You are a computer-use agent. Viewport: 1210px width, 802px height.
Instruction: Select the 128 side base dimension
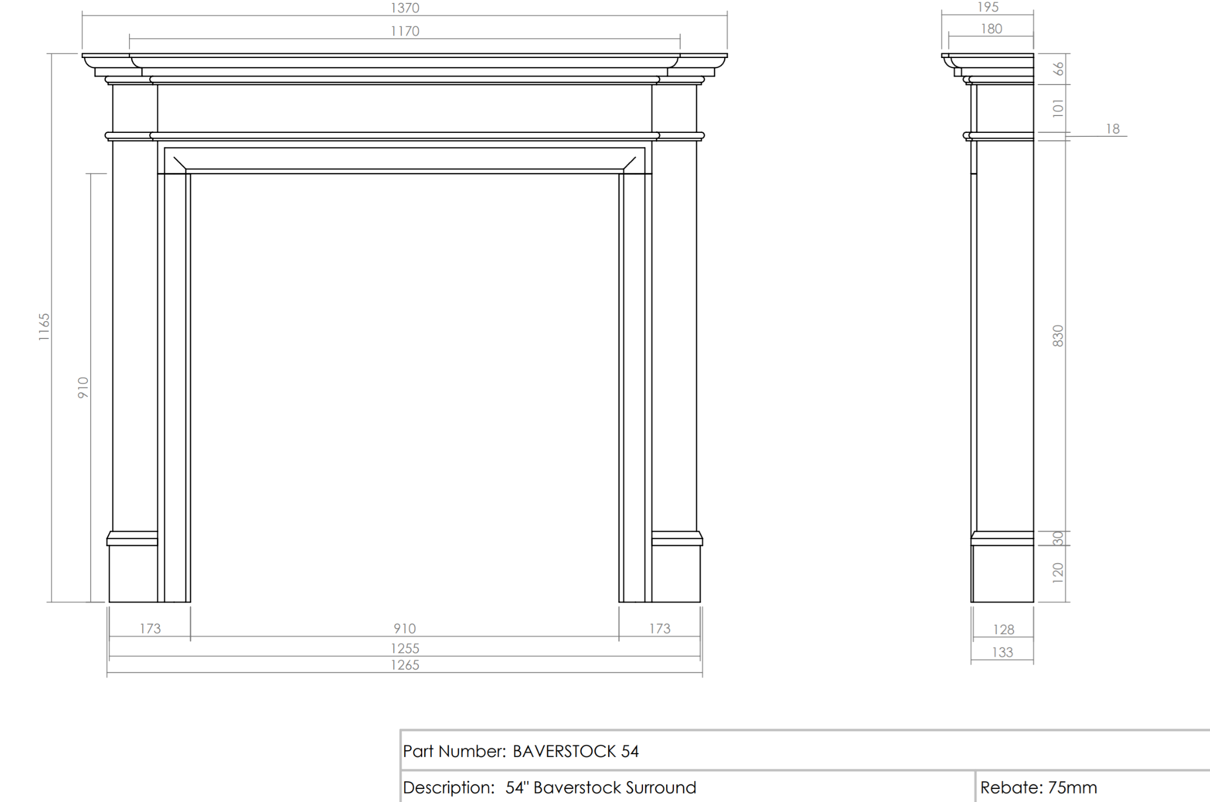click(x=1003, y=630)
